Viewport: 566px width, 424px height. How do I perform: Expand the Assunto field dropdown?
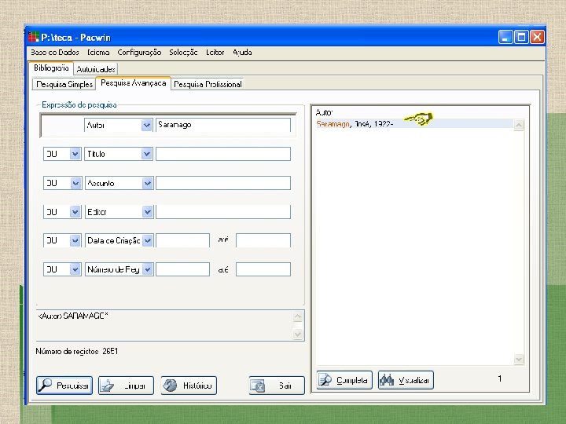pos(147,183)
